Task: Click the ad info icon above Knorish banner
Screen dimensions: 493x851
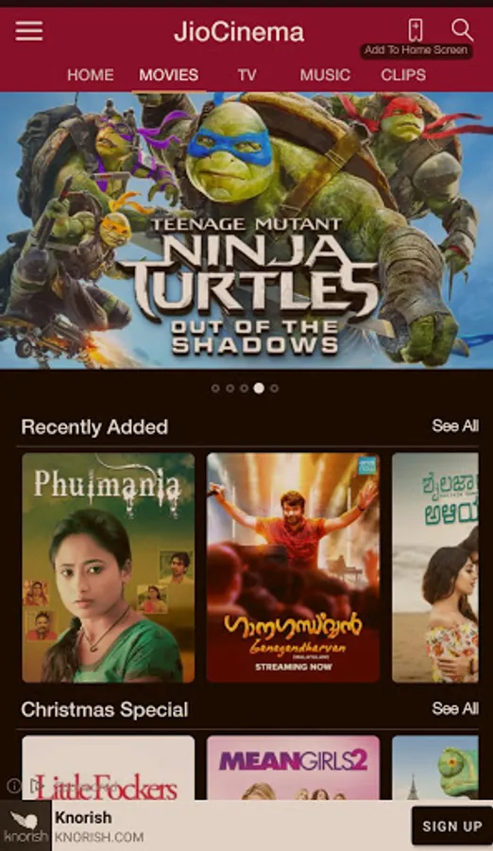Action: click(13, 786)
